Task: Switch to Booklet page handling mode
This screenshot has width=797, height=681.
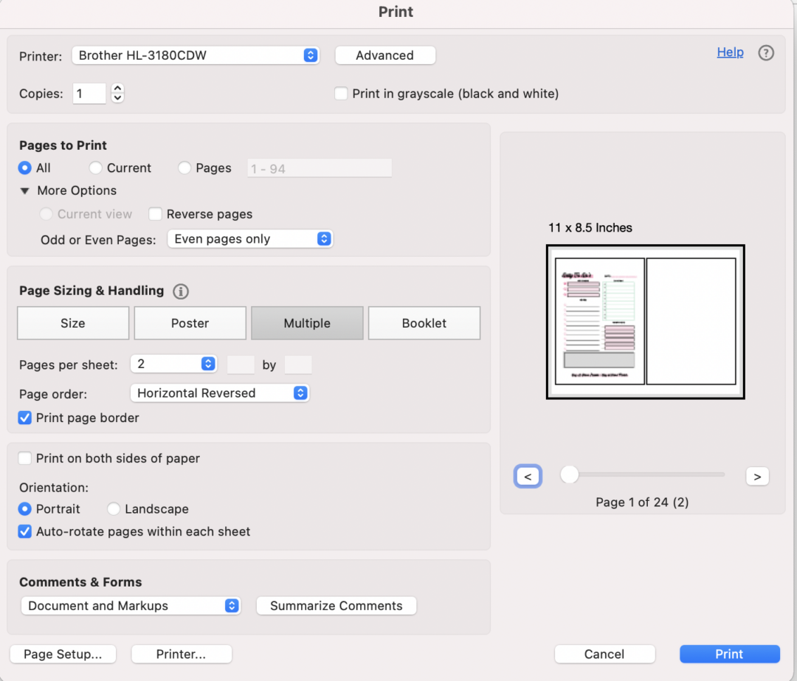Action: [x=424, y=323]
